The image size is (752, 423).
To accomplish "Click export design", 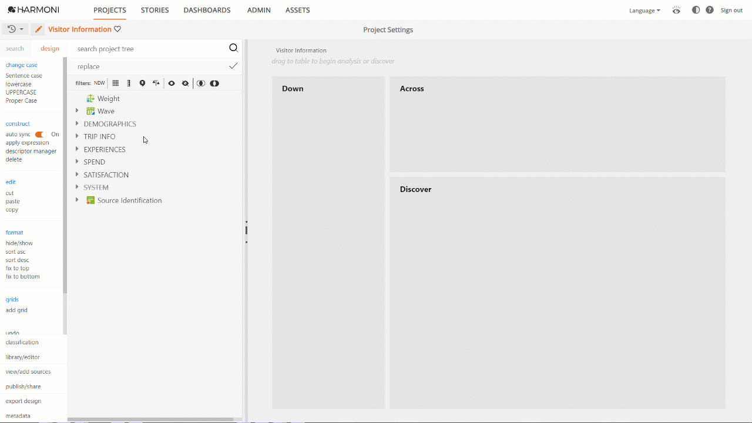I will pos(23,401).
